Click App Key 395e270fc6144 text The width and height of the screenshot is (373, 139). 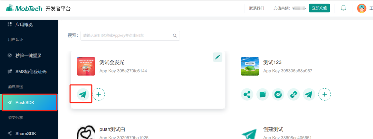tap(123, 71)
